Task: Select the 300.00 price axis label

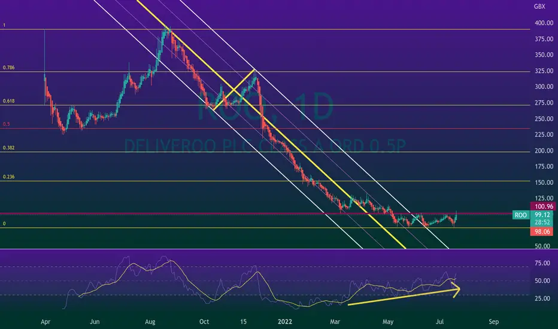Action: point(544,86)
